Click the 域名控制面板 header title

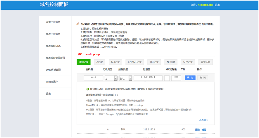pos(54,4)
